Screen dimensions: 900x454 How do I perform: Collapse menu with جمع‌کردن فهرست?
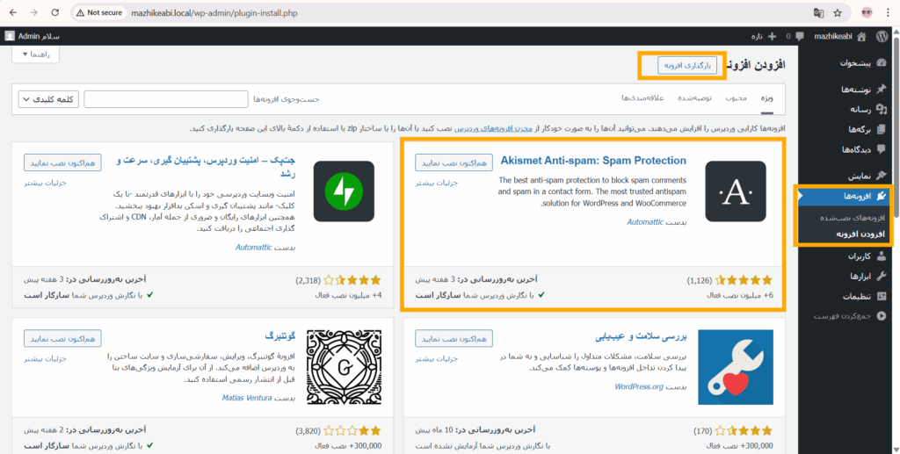pyautogui.click(x=850, y=316)
